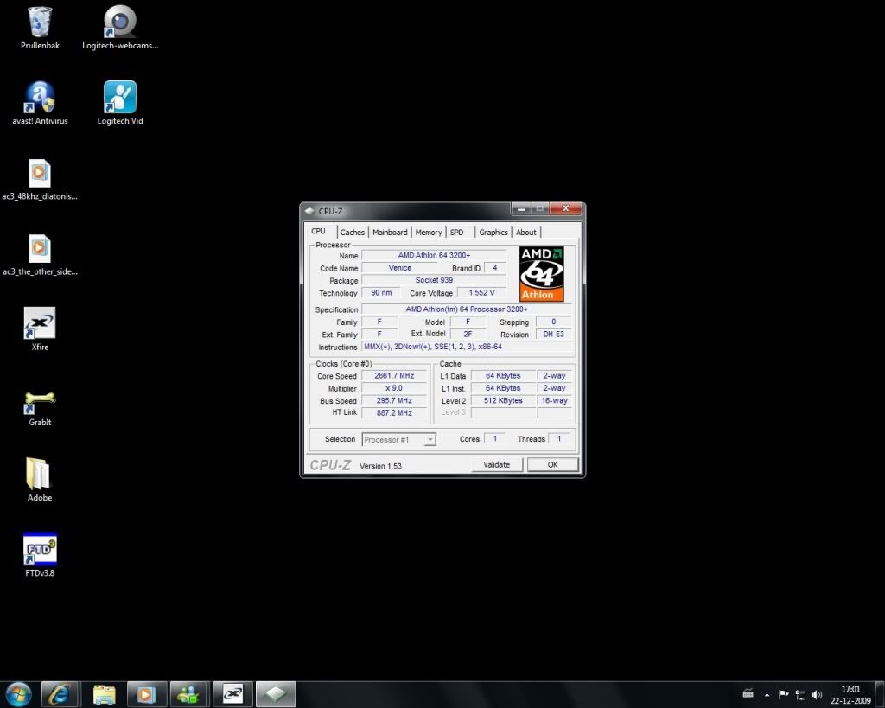The image size is (885, 708).
Task: Open the Xfire desktop shortcut
Action: (x=40, y=329)
